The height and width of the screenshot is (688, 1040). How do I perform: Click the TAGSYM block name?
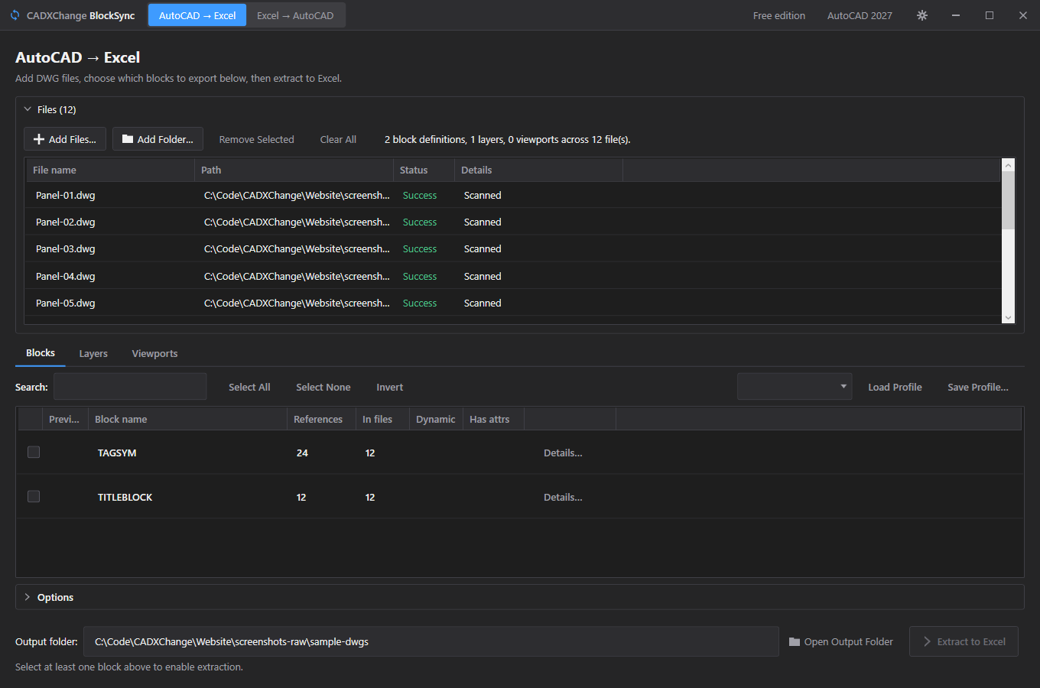coord(117,453)
